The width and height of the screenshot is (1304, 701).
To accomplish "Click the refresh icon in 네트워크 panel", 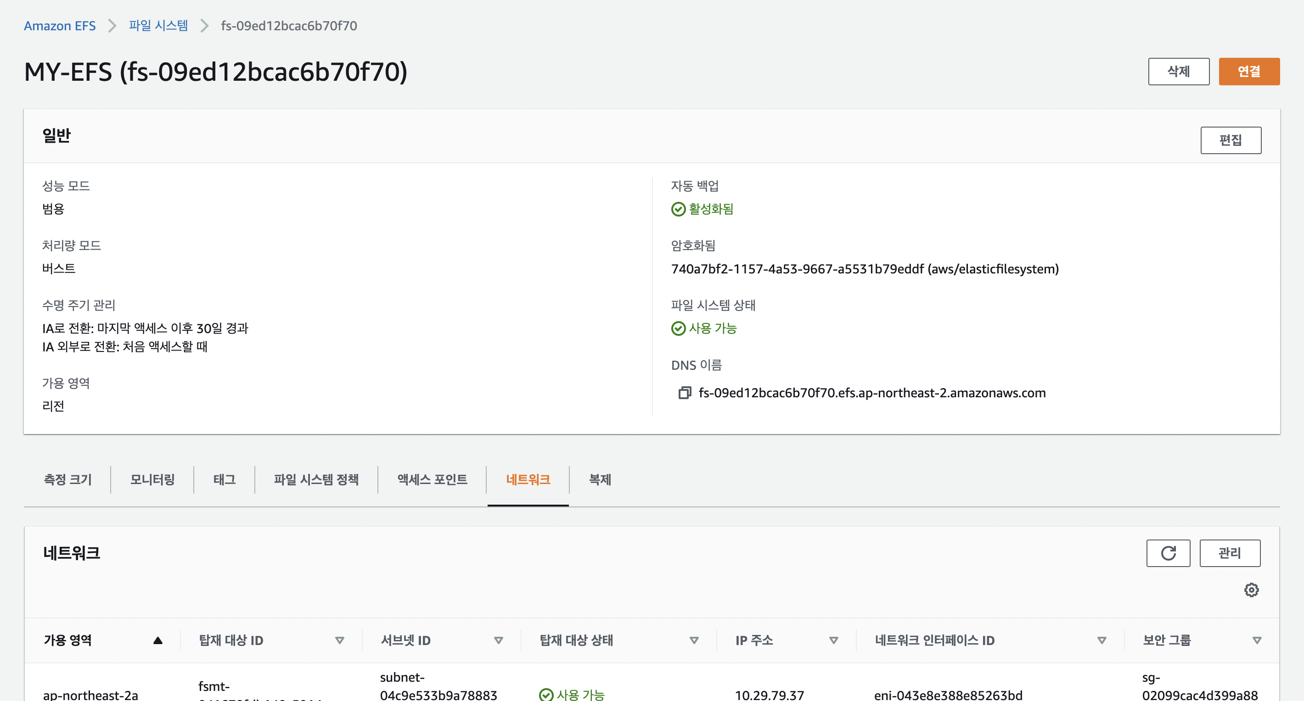I will click(x=1168, y=553).
